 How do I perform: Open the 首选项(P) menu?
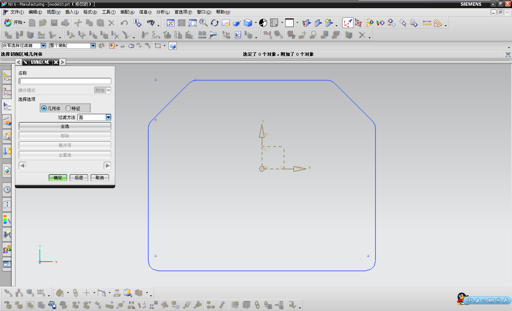coord(183,12)
